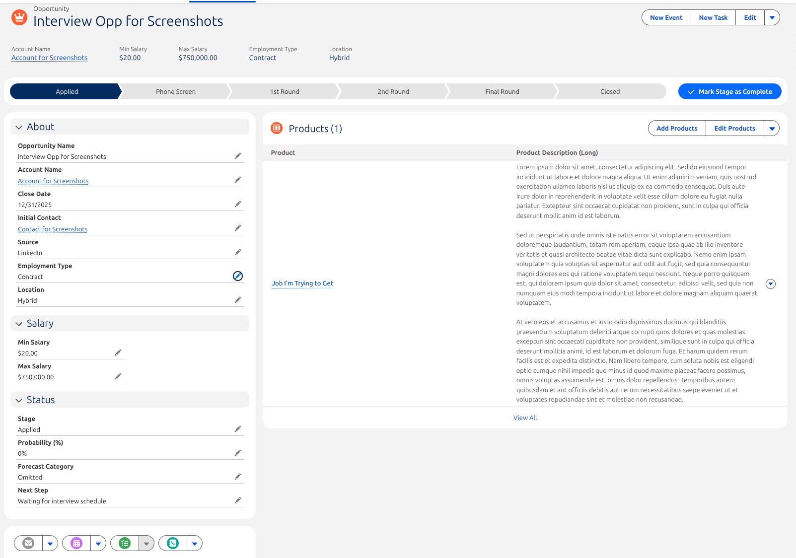Click the circled edit icon for Employment Type
The height and width of the screenshot is (558, 796).
click(x=238, y=276)
